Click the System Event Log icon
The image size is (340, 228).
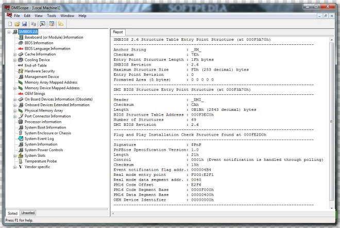pyautogui.click(x=20, y=139)
